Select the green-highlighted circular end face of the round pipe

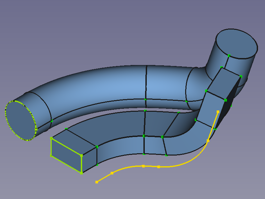(x=21, y=120)
